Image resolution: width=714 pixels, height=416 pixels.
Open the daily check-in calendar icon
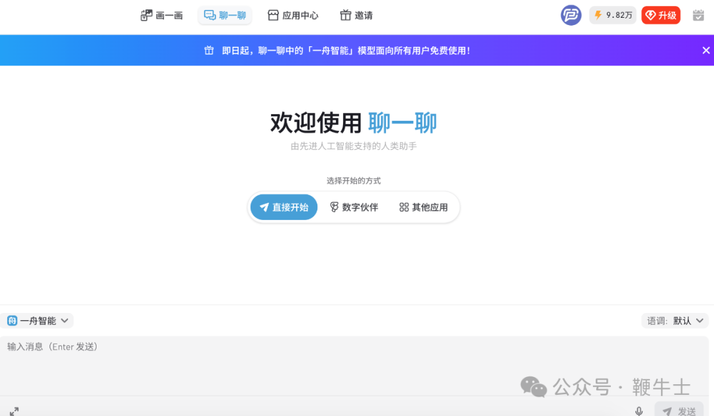click(x=698, y=15)
